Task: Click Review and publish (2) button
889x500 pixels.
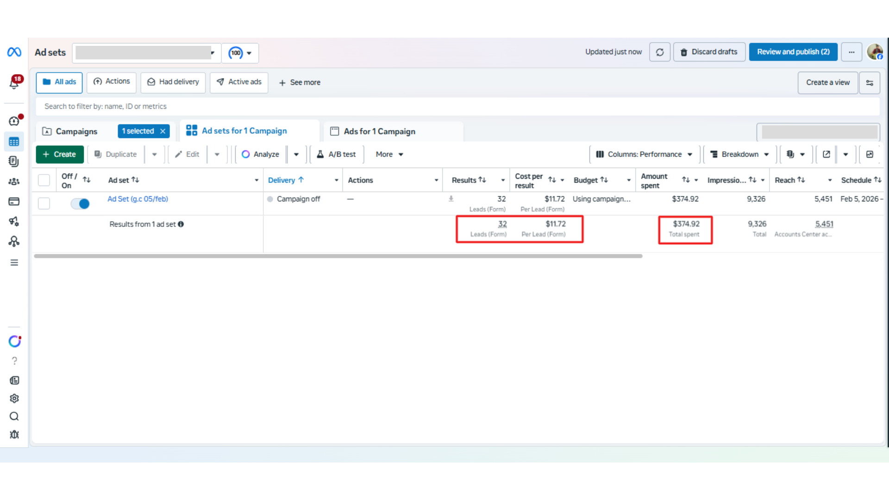Action: (x=793, y=52)
